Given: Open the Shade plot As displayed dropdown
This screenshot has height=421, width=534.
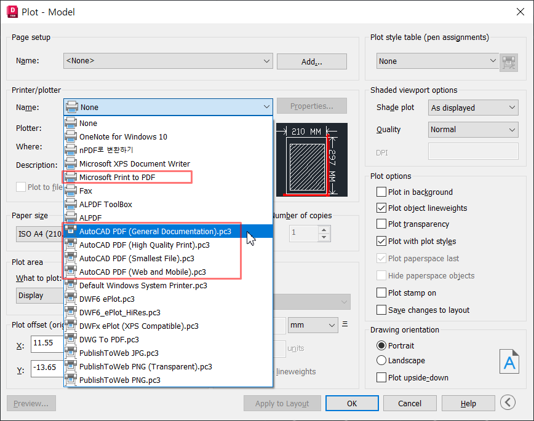Looking at the screenshot, I should click(x=473, y=108).
